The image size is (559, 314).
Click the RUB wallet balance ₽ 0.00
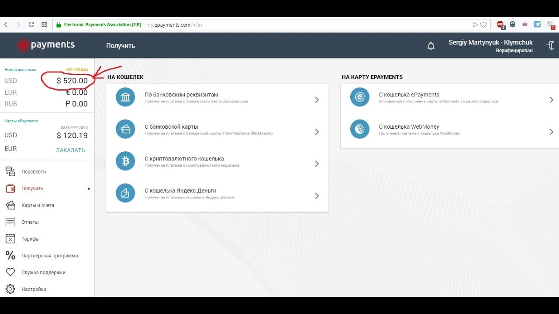pos(76,104)
